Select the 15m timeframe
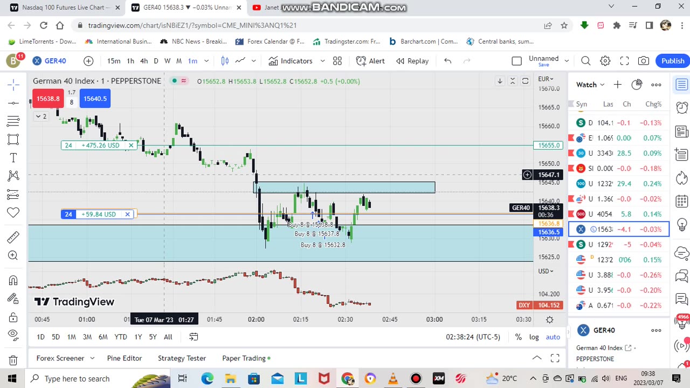This screenshot has width=690, height=388. point(114,61)
